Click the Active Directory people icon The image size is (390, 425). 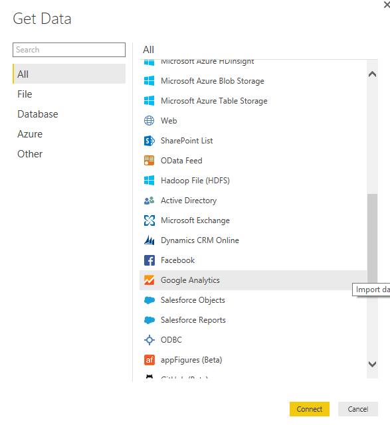(149, 201)
